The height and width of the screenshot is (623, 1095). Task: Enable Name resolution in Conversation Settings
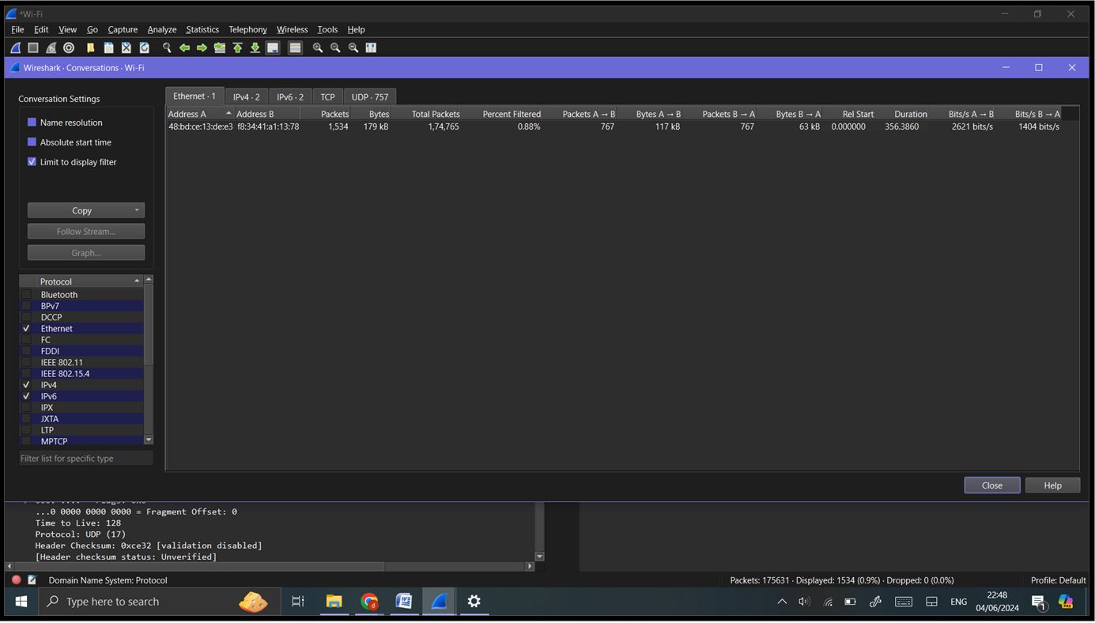[x=32, y=123]
